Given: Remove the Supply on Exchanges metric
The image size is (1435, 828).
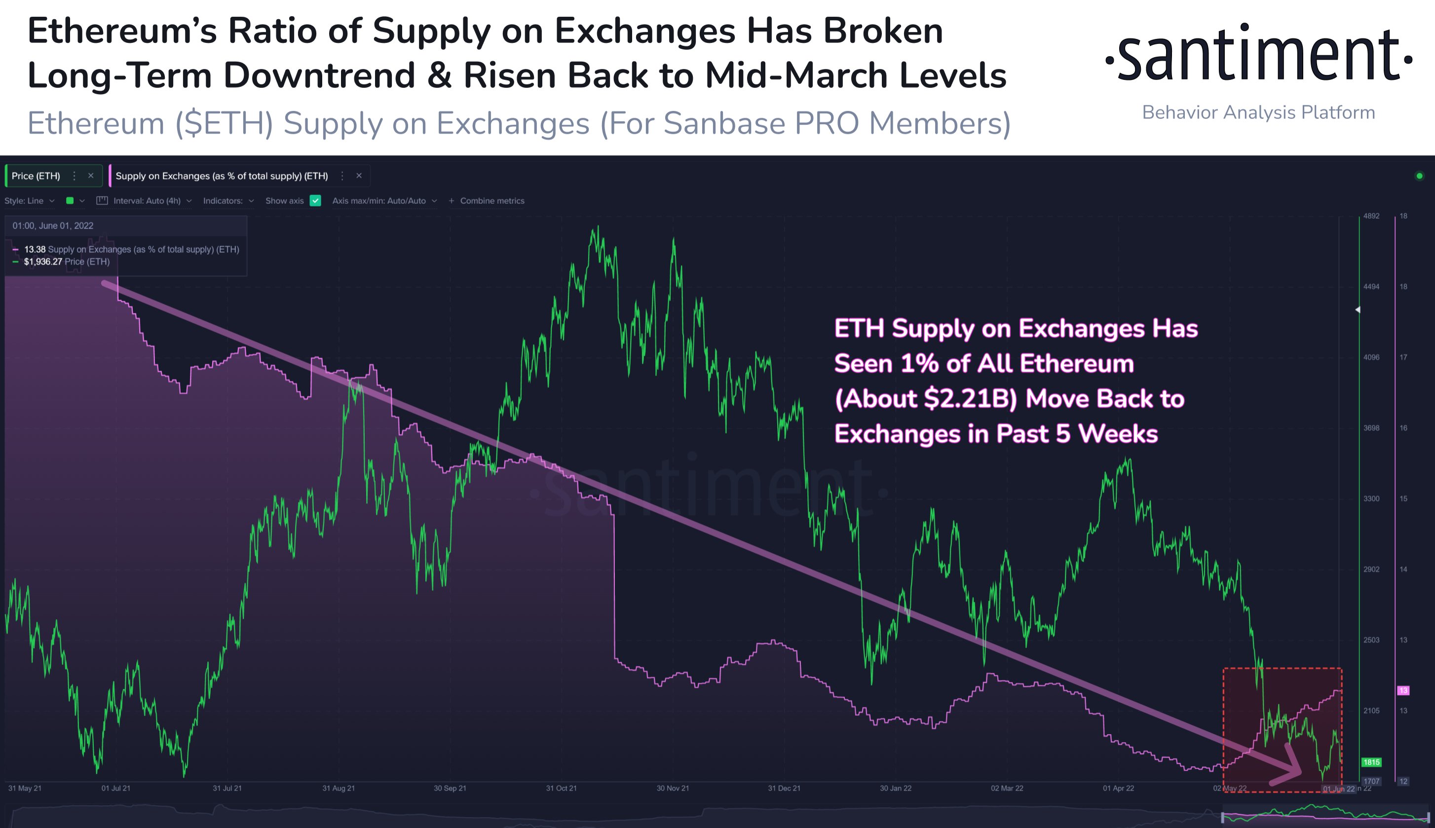Looking at the screenshot, I should [359, 176].
